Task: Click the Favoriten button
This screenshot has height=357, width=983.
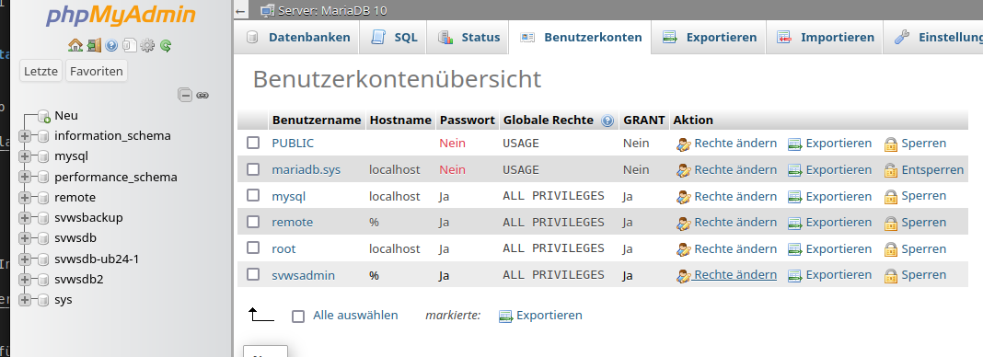Action: click(x=97, y=72)
